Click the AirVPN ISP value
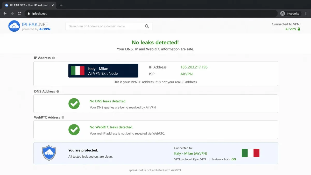The width and height of the screenshot is (311, 175). click(187, 74)
